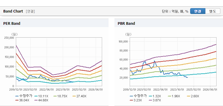
Task: Toggle 18.75X series in PER legend
Action: point(60,96)
